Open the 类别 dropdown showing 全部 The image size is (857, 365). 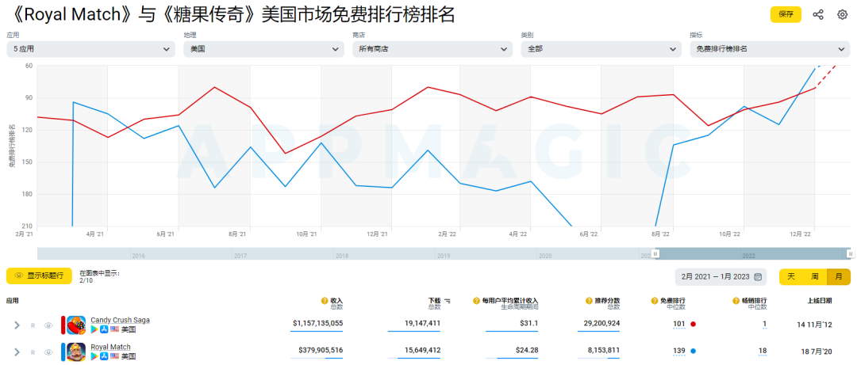[601, 49]
